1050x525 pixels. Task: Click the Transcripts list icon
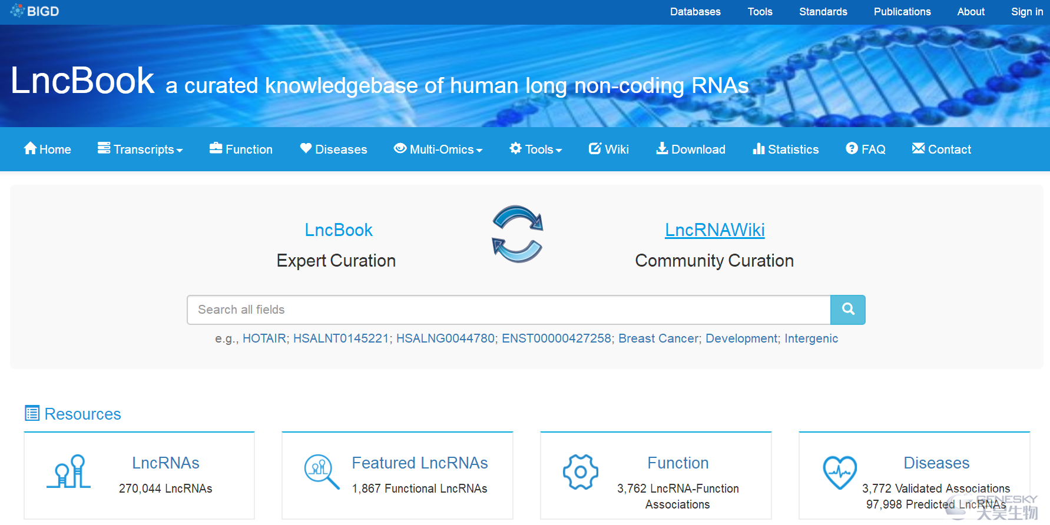pos(104,148)
